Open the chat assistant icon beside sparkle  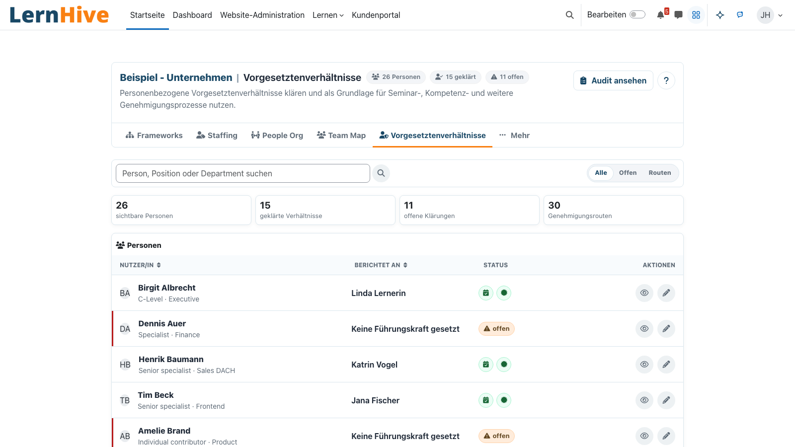pos(740,15)
